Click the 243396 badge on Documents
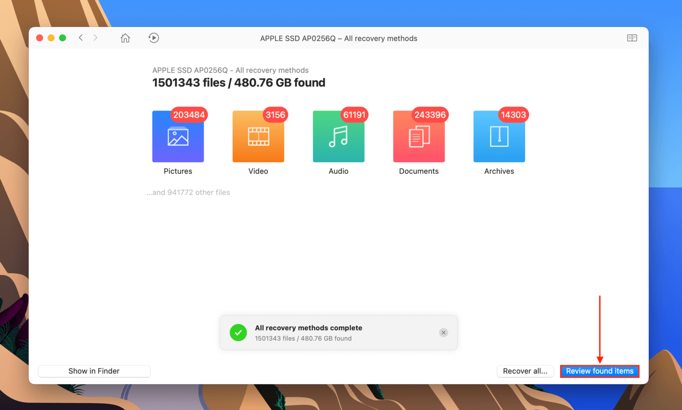The height and width of the screenshot is (410, 682). [430, 115]
